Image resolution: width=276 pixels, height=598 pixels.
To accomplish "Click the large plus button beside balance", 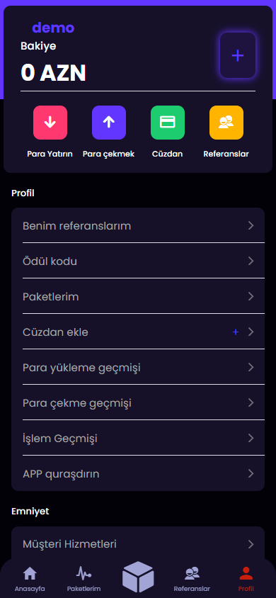I will [x=238, y=55].
